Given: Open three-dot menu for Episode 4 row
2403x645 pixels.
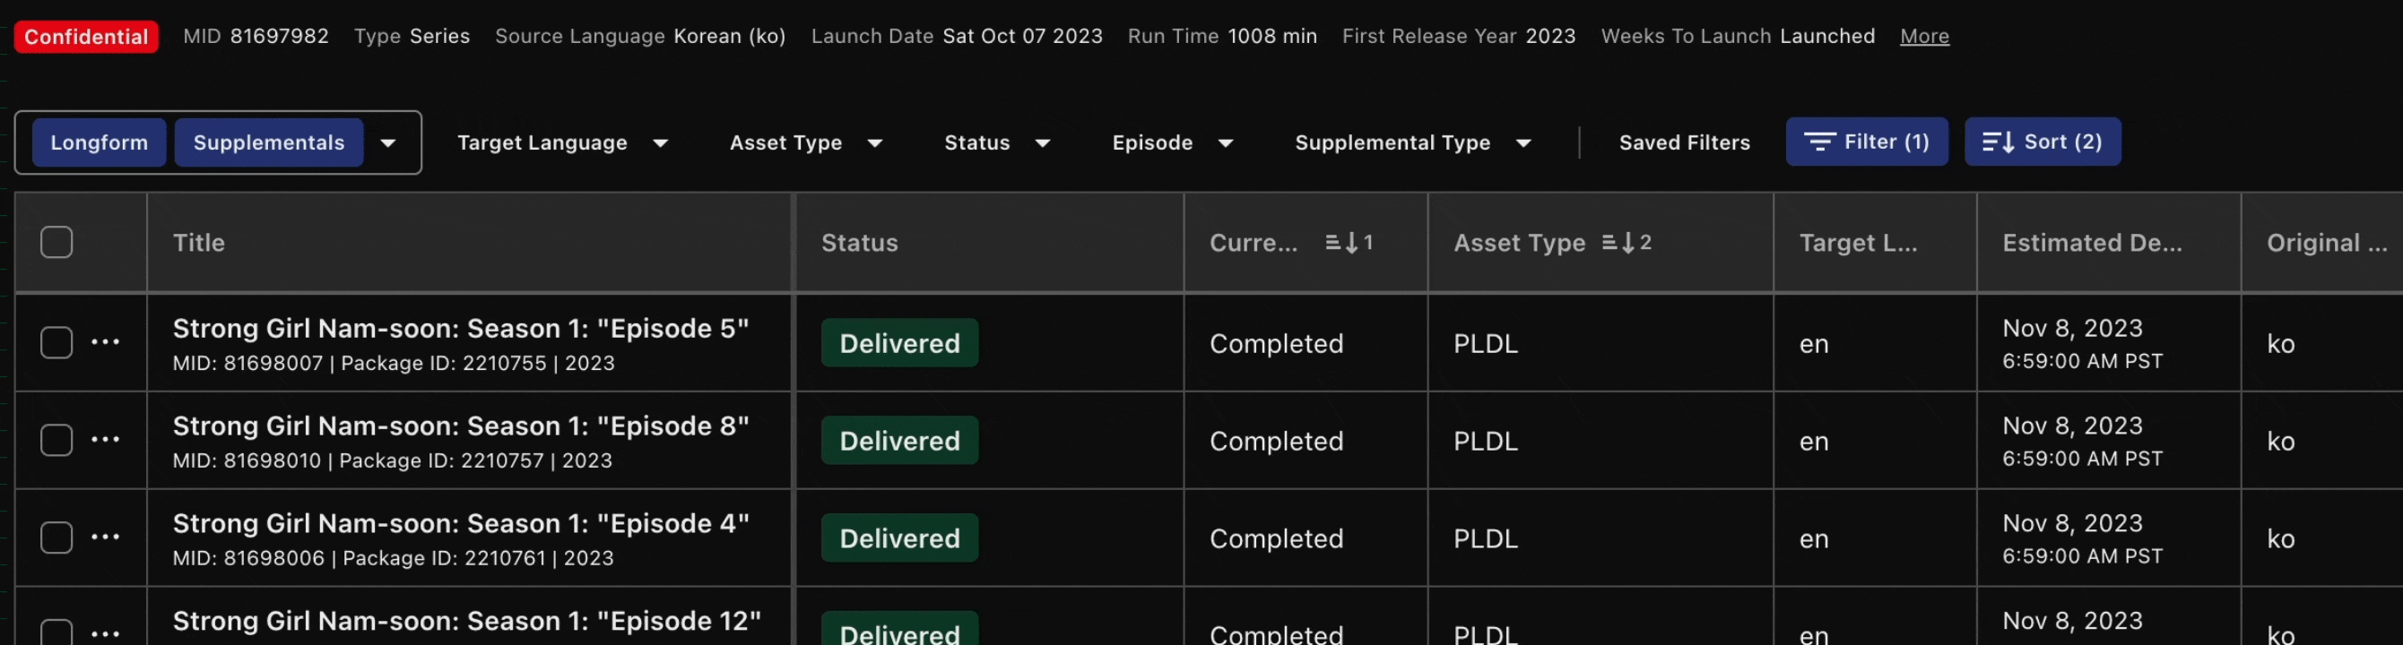Looking at the screenshot, I should 106,537.
